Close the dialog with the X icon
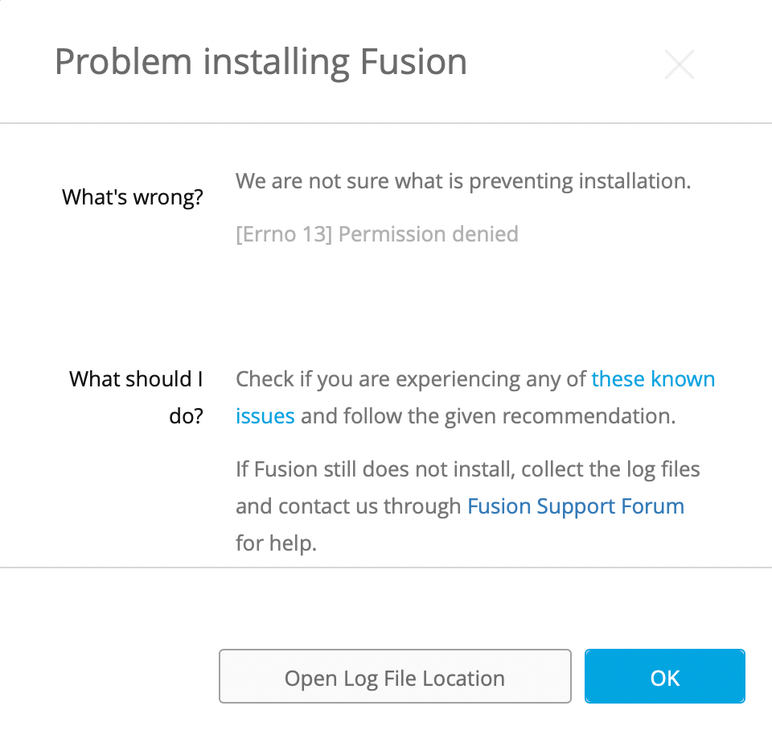772x743 pixels. (679, 64)
